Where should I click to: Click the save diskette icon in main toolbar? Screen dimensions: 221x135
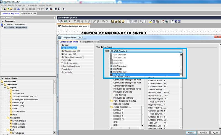pyautogui.click(x=15, y=9)
